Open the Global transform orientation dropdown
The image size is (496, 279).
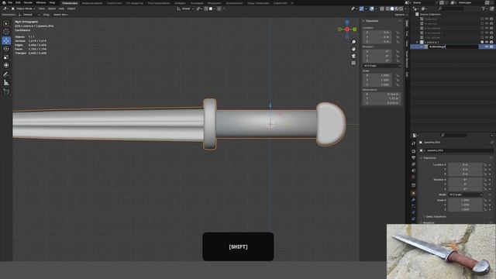tap(186, 9)
